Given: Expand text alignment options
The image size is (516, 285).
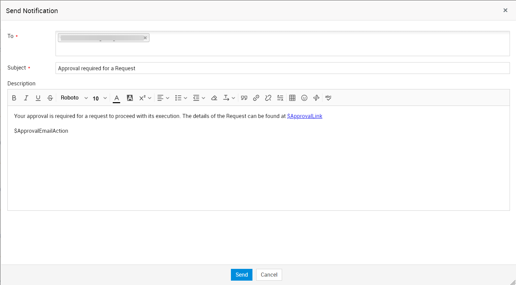Looking at the screenshot, I should [x=163, y=98].
